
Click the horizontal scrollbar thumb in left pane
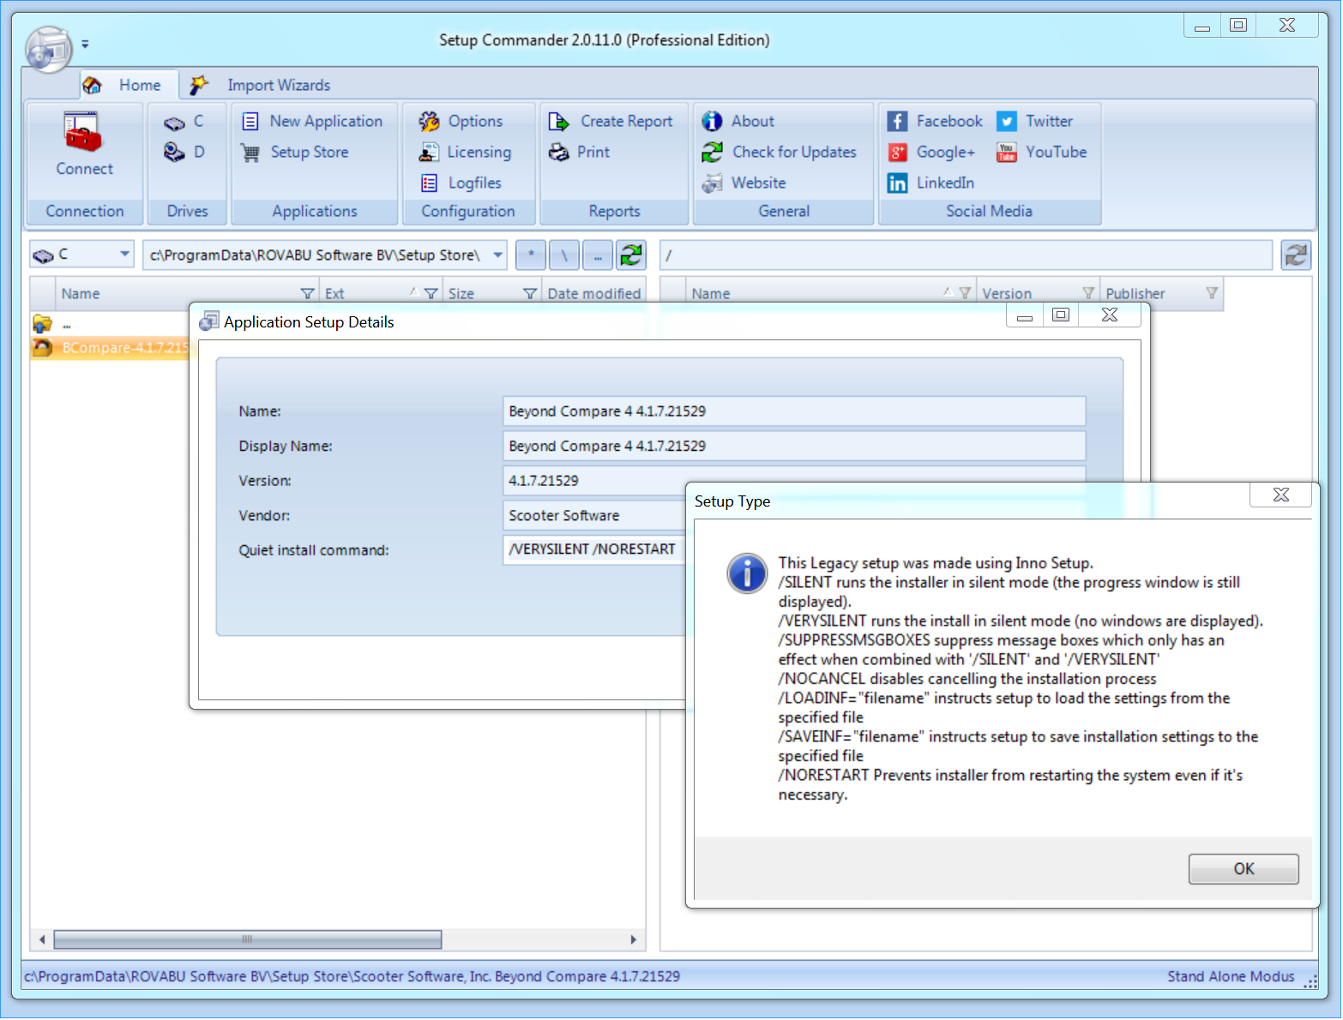(248, 939)
